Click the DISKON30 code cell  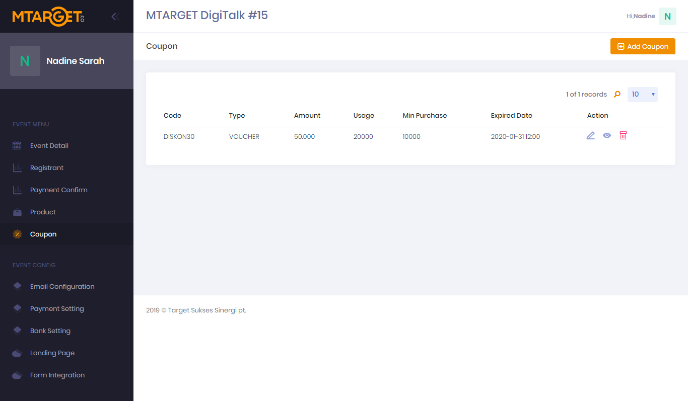(179, 136)
